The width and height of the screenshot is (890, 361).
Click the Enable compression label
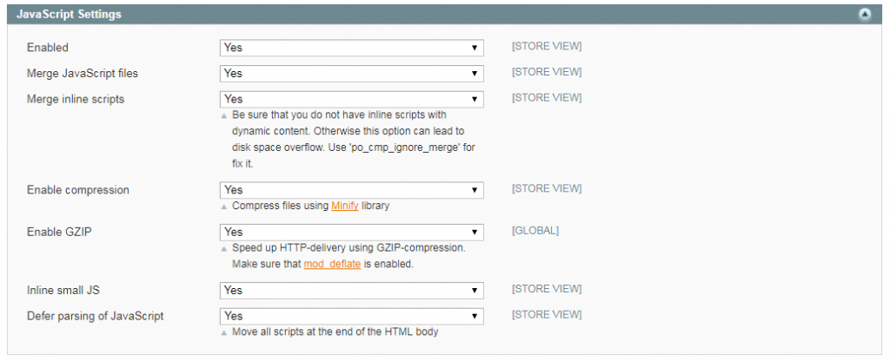coord(78,189)
